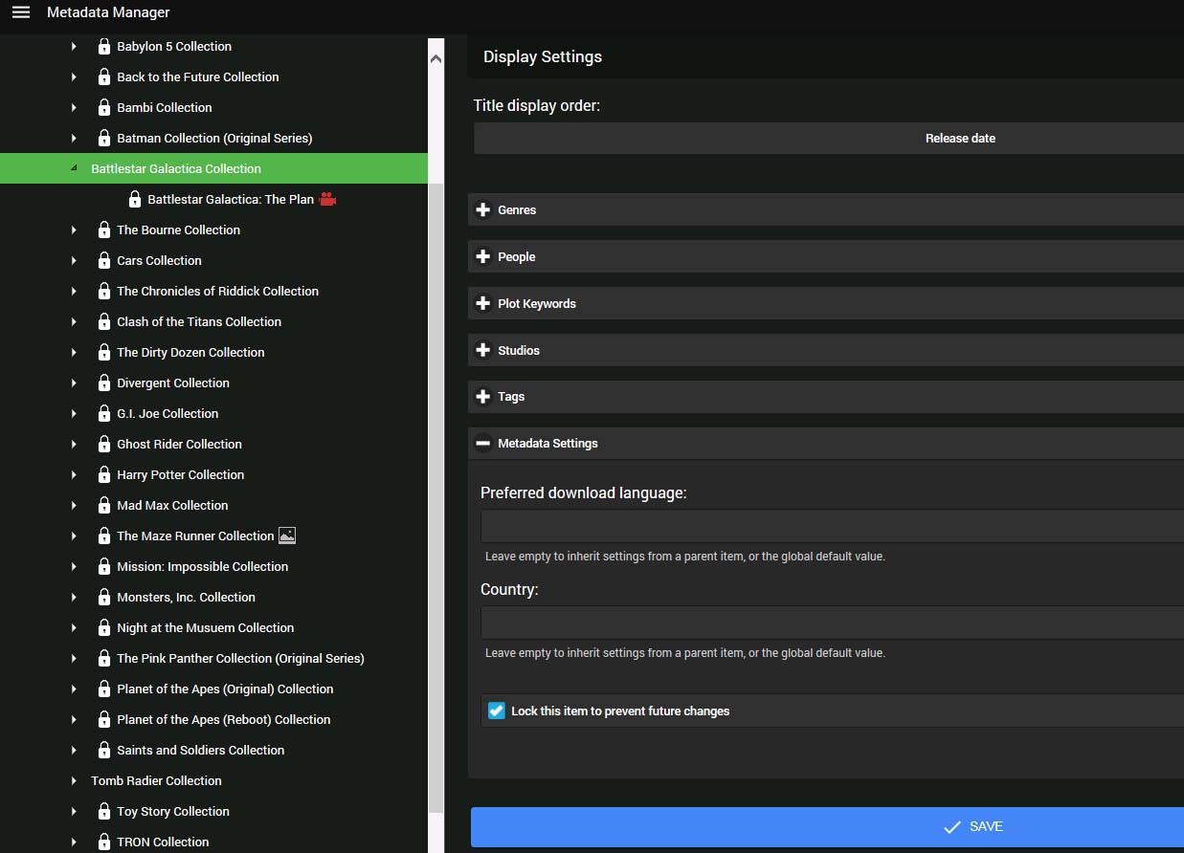Select Toy Story Collection in the tree

point(173,811)
